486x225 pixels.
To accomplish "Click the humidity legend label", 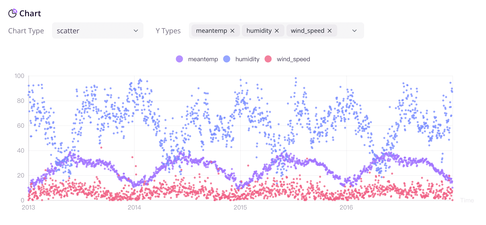I will (247, 59).
